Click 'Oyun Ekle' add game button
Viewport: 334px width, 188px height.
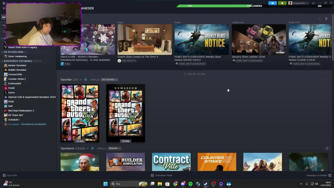10,175
